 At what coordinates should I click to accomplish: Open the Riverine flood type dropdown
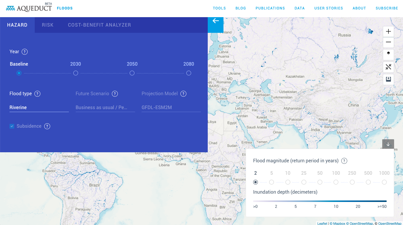point(39,108)
